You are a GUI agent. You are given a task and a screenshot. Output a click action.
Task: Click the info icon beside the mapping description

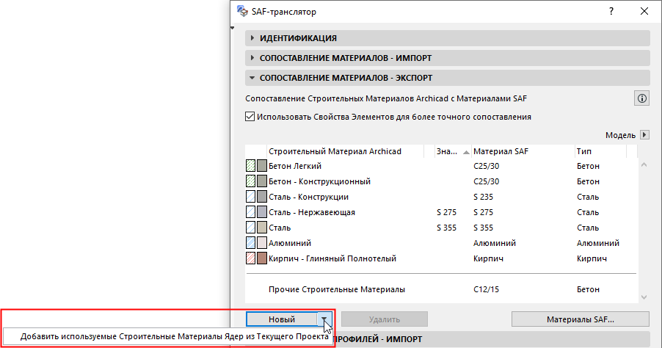coord(641,98)
